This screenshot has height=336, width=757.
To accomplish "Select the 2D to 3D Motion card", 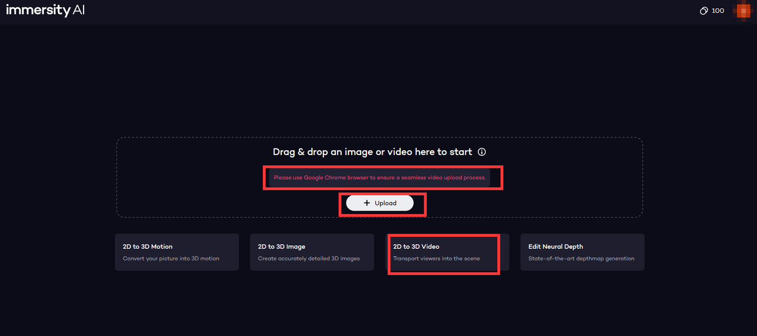I will pos(177,252).
